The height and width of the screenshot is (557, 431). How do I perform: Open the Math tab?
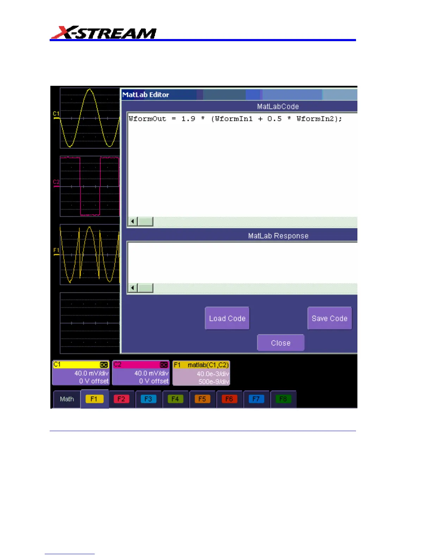point(67,399)
